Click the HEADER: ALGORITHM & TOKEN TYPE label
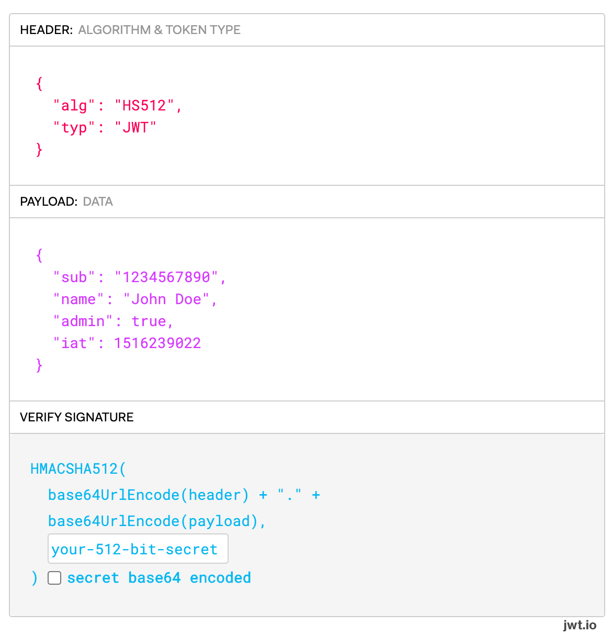Screen dimensions: 612x636 pyautogui.click(x=130, y=30)
